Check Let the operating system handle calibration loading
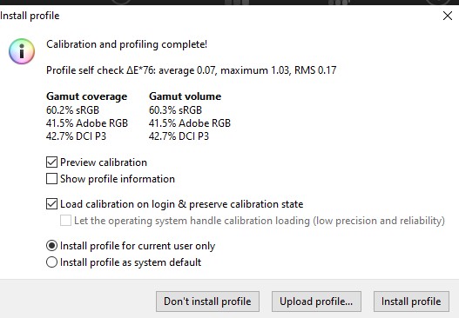The image size is (459, 318). pyautogui.click(x=65, y=221)
